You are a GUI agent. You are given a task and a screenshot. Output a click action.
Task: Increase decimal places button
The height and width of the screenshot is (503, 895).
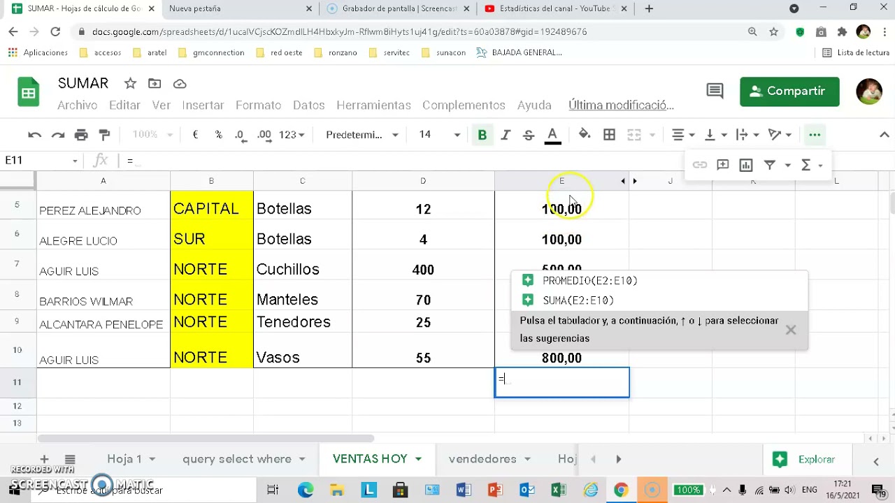click(x=264, y=135)
